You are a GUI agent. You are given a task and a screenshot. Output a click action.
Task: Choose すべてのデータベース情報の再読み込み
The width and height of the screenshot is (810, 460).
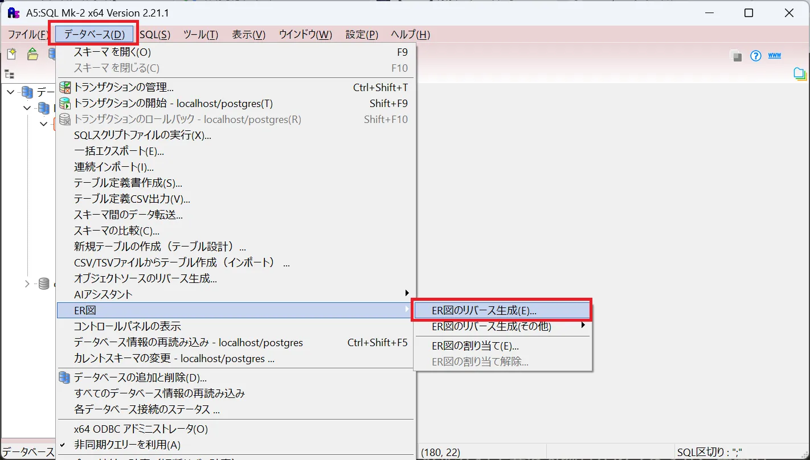pyautogui.click(x=236, y=393)
